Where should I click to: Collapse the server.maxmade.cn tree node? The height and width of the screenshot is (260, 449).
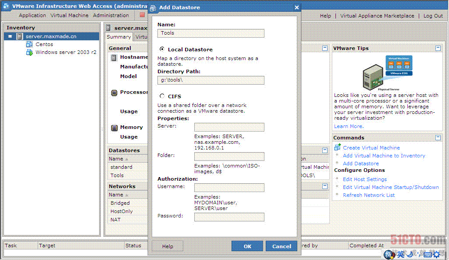[x=10, y=36]
